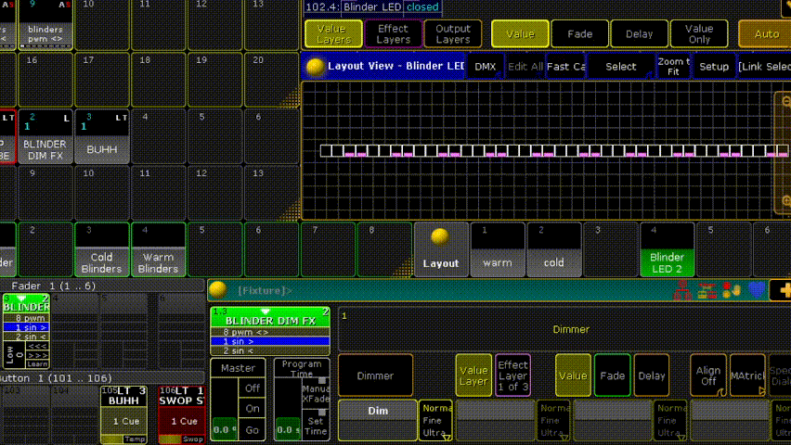Select the lower Value button near Dimmer
The height and width of the screenshot is (445, 791).
pyautogui.click(x=573, y=375)
